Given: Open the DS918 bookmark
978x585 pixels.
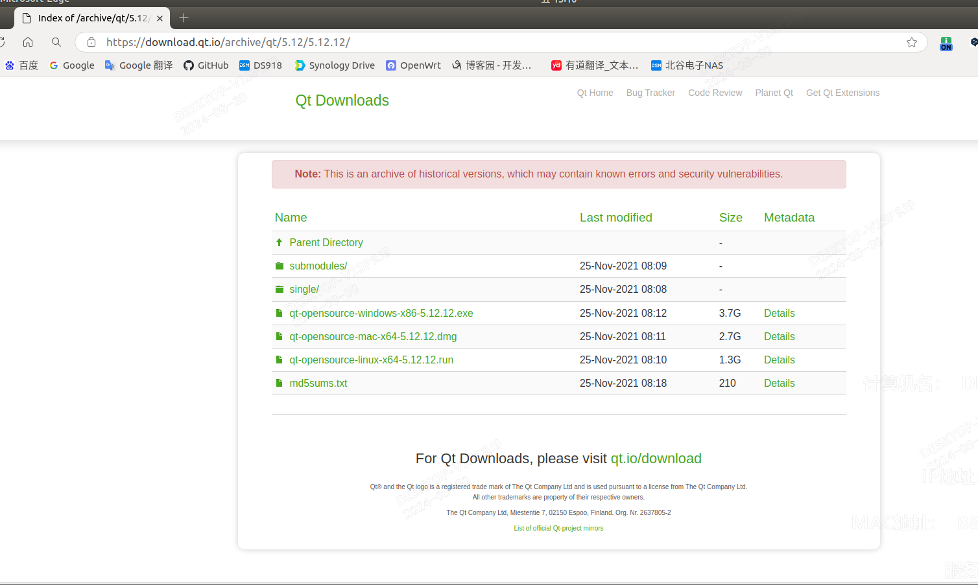Looking at the screenshot, I should click(x=261, y=65).
